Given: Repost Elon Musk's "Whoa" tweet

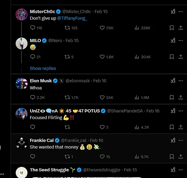Looking at the screenshot, I should click(x=67, y=97).
